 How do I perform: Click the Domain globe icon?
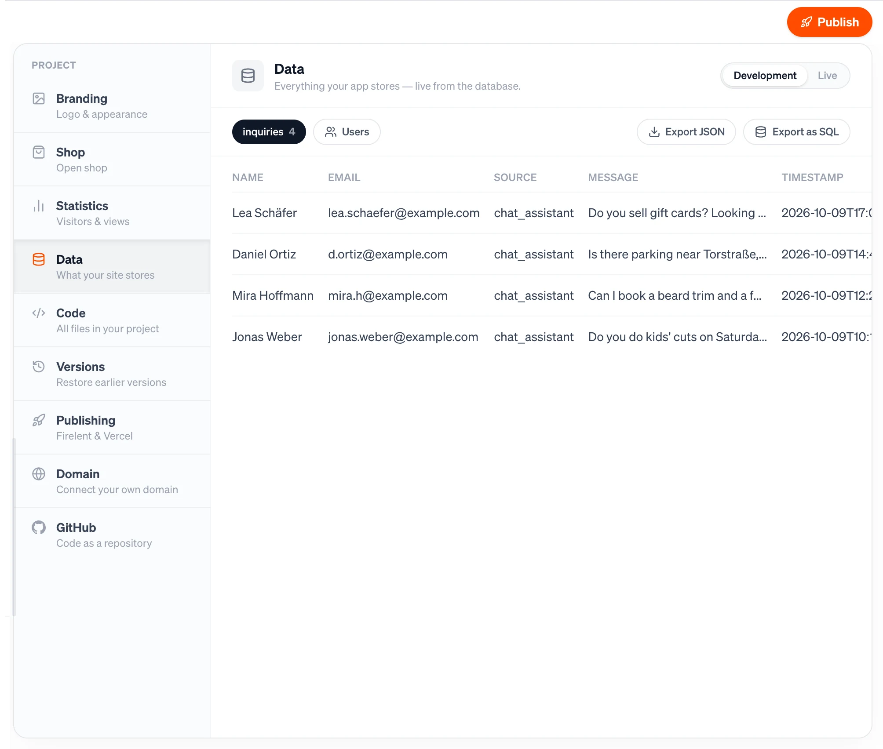click(39, 474)
